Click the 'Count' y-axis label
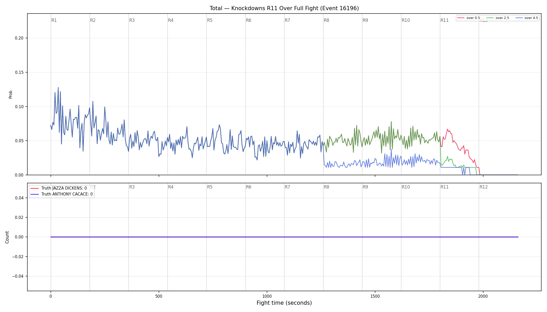The height and width of the screenshot is (312, 547). tap(7, 237)
